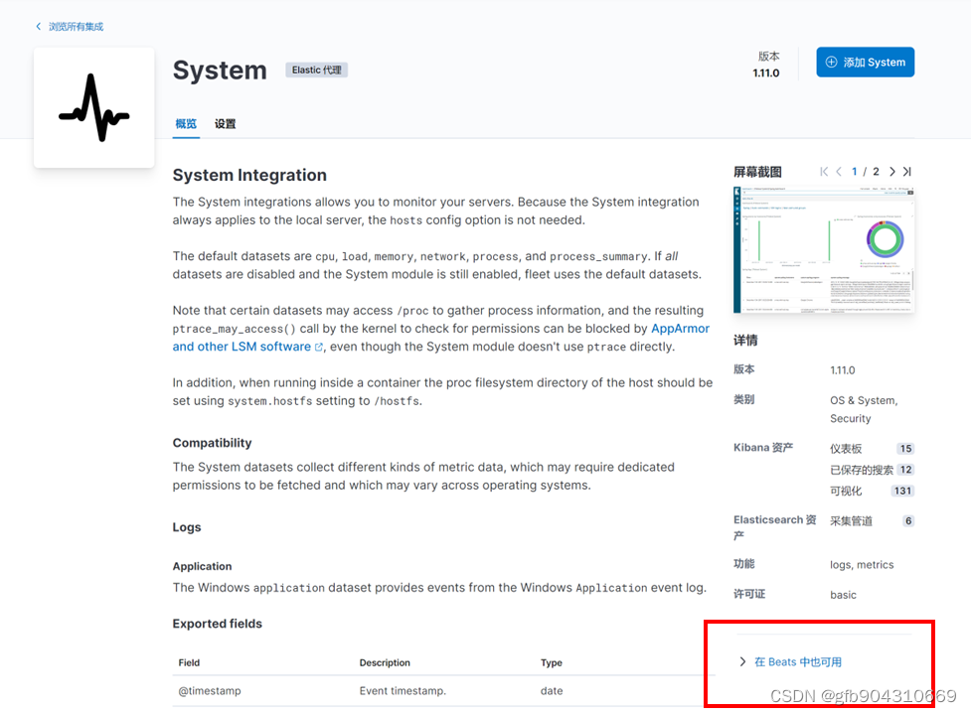Click the 'date' type cell
Image resolution: width=971 pixels, height=715 pixels.
[552, 691]
